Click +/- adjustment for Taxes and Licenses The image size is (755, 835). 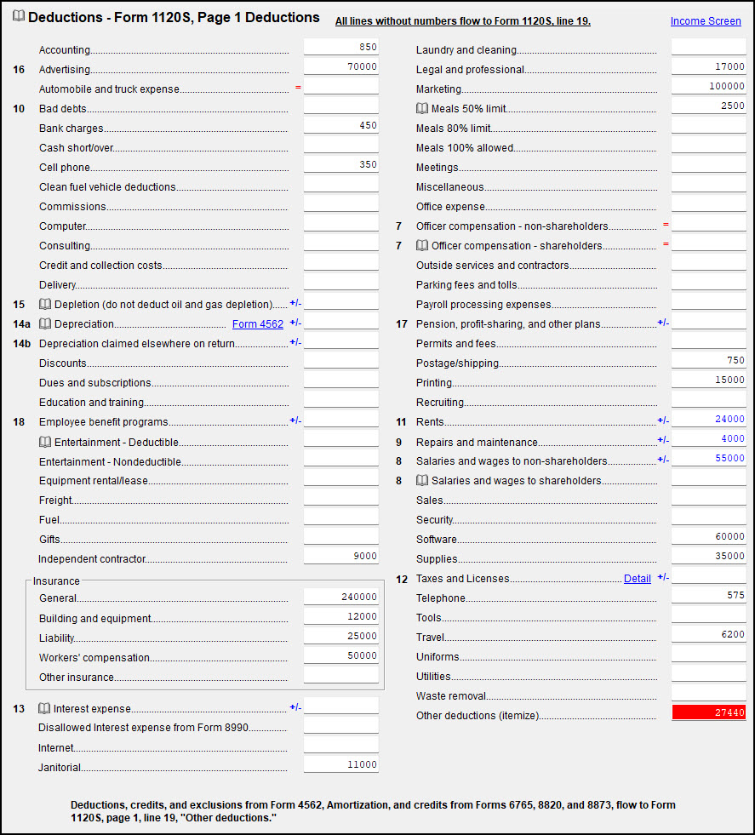tap(663, 577)
